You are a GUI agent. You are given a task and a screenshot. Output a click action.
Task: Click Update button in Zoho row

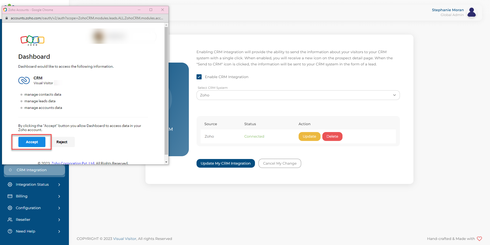pyautogui.click(x=309, y=136)
